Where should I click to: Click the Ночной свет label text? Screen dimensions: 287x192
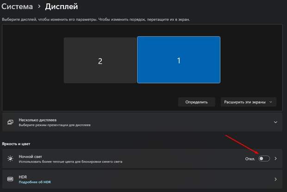[30, 156]
